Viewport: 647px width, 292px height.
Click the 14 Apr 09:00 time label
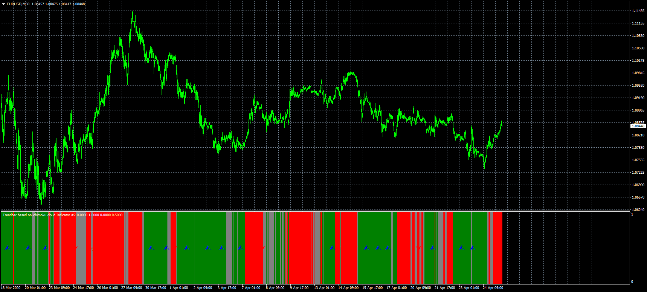(x=348, y=288)
